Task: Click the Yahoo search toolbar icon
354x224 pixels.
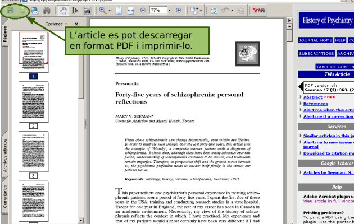Action: (258, 10)
